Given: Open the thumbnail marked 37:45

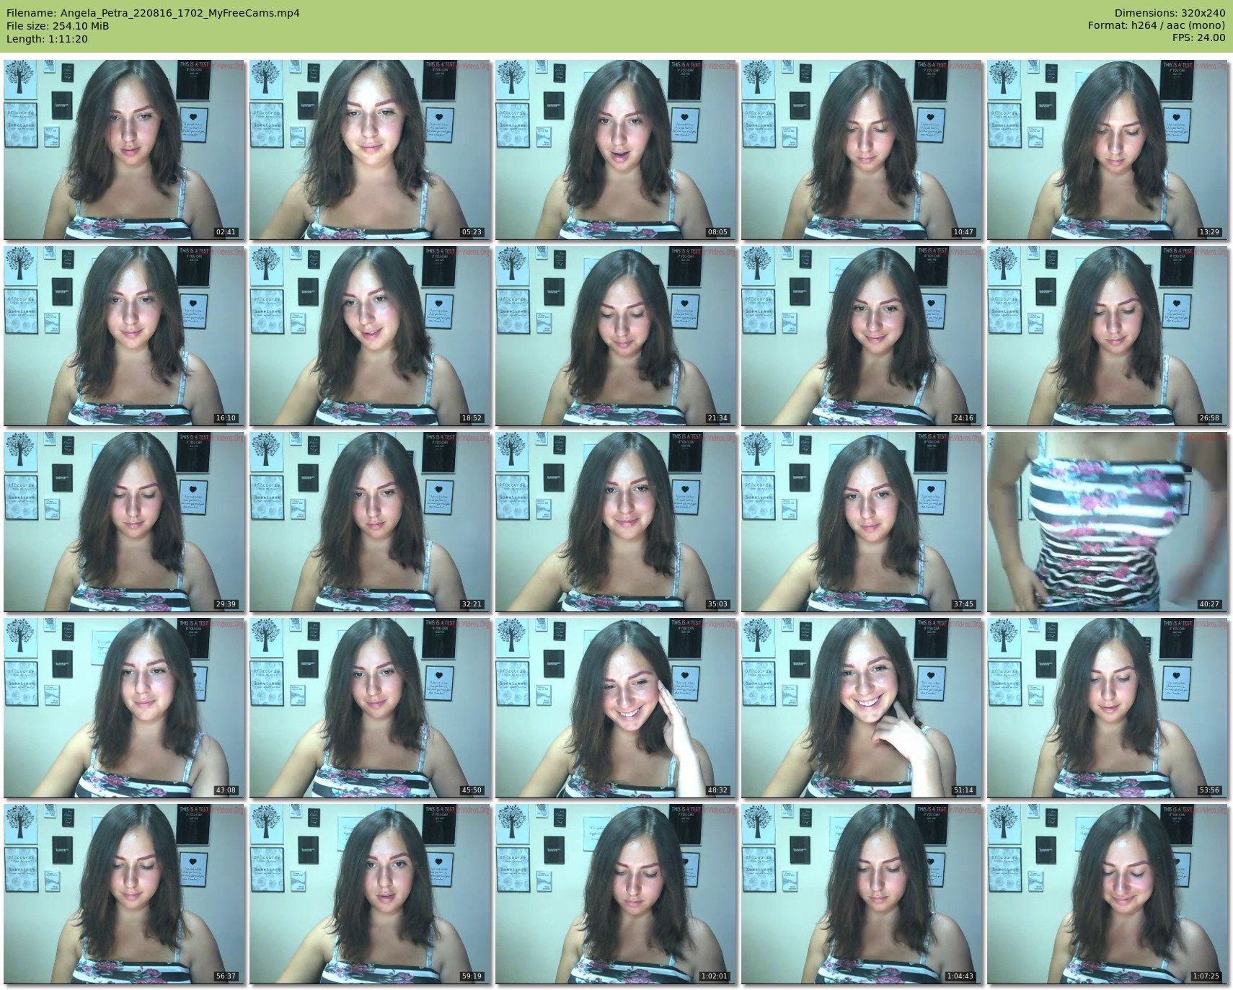Looking at the screenshot, I should point(862,521).
